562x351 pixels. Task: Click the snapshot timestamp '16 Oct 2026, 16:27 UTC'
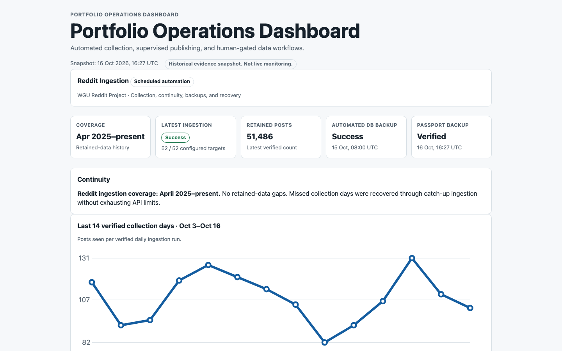click(128, 63)
